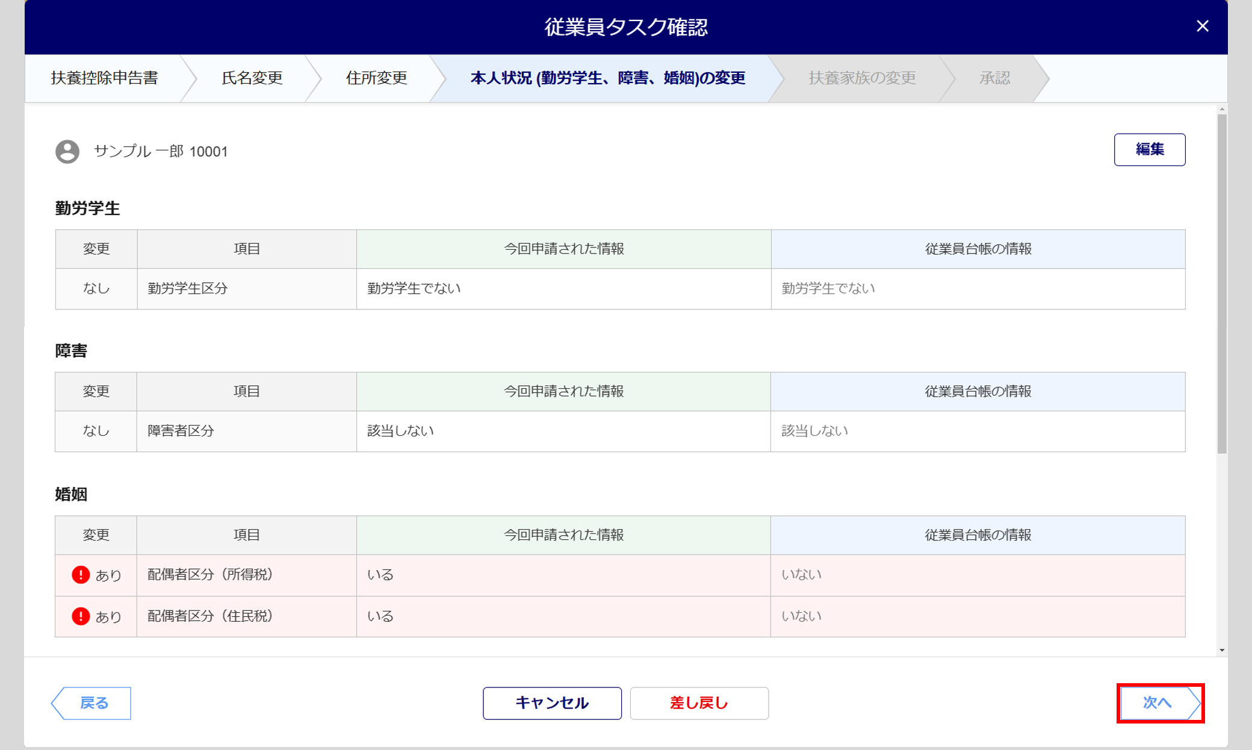1252x750 pixels.
Task: Click the 婚姻 section heading
Action: (x=71, y=494)
